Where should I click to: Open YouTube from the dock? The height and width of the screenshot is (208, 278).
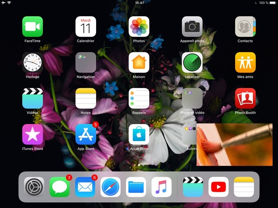pos(218,187)
